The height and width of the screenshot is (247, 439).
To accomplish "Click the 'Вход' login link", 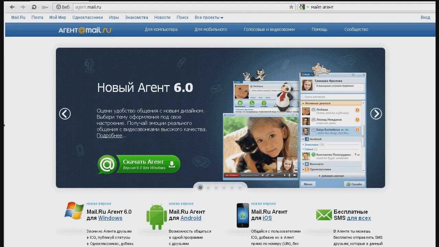I will [425, 17].
